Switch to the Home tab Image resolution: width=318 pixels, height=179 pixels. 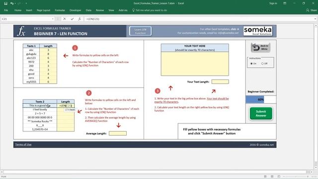18,10
